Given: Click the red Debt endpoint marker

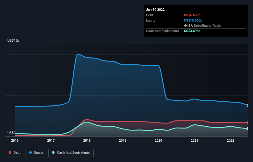Looking at the screenshot, I should [x=248, y=123].
